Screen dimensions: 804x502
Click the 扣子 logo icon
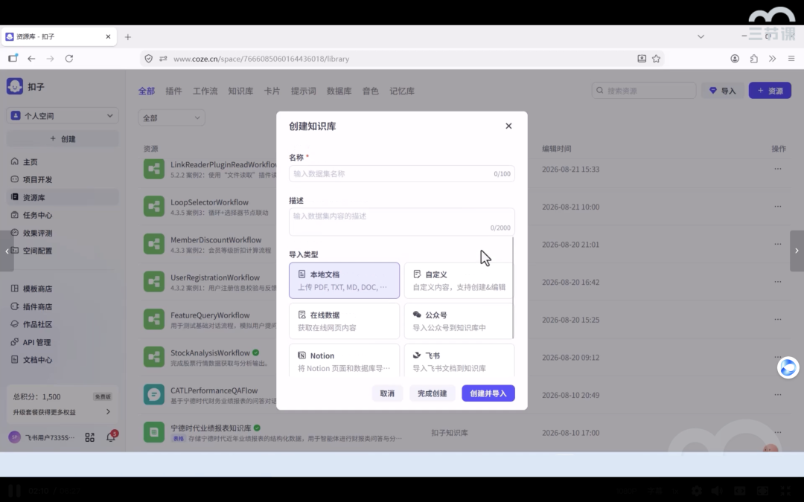point(14,86)
